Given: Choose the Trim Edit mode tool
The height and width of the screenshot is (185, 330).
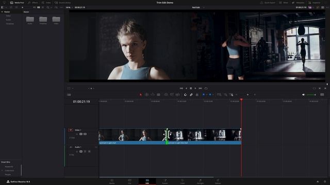Looking at the screenshot, I should coord(147,95).
